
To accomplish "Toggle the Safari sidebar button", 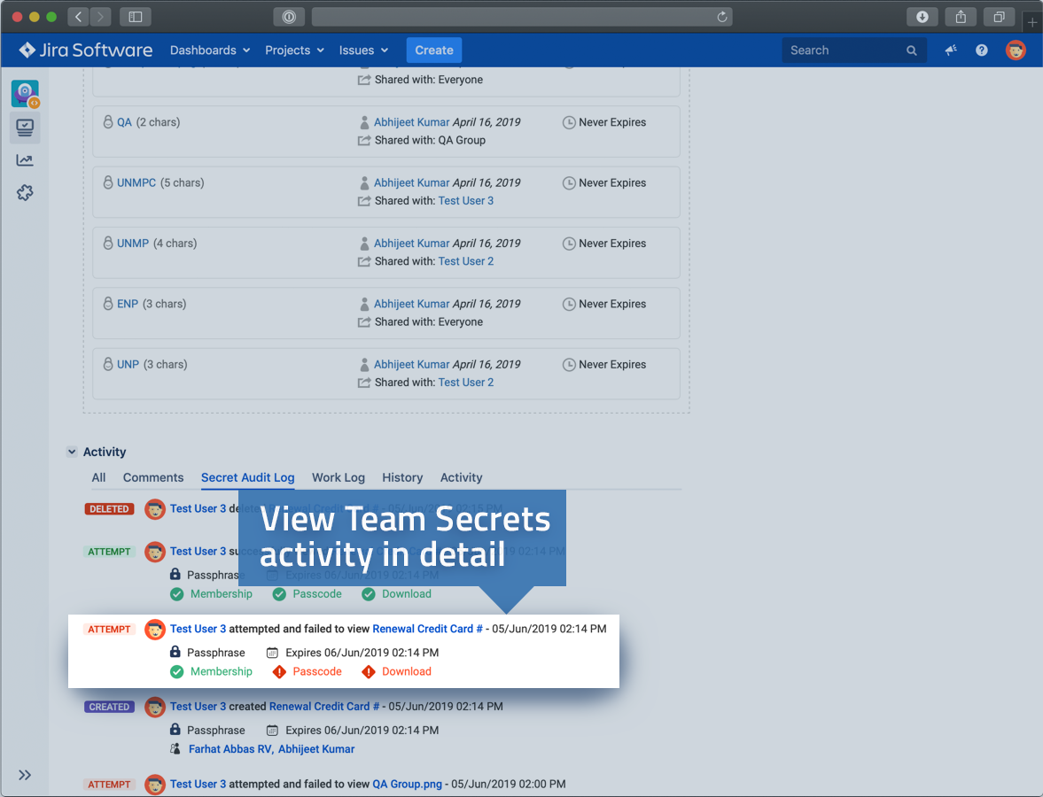I will [x=135, y=17].
